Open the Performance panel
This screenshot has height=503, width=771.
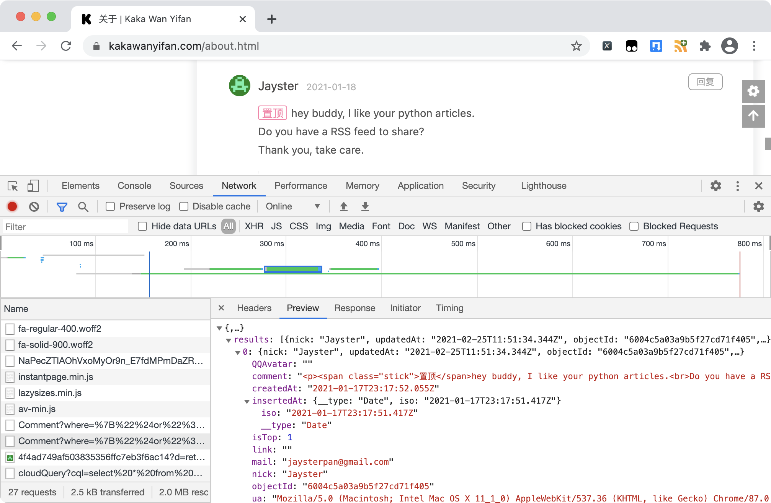301,186
